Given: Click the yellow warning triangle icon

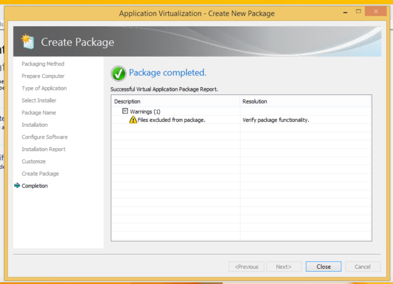Looking at the screenshot, I should (133, 120).
